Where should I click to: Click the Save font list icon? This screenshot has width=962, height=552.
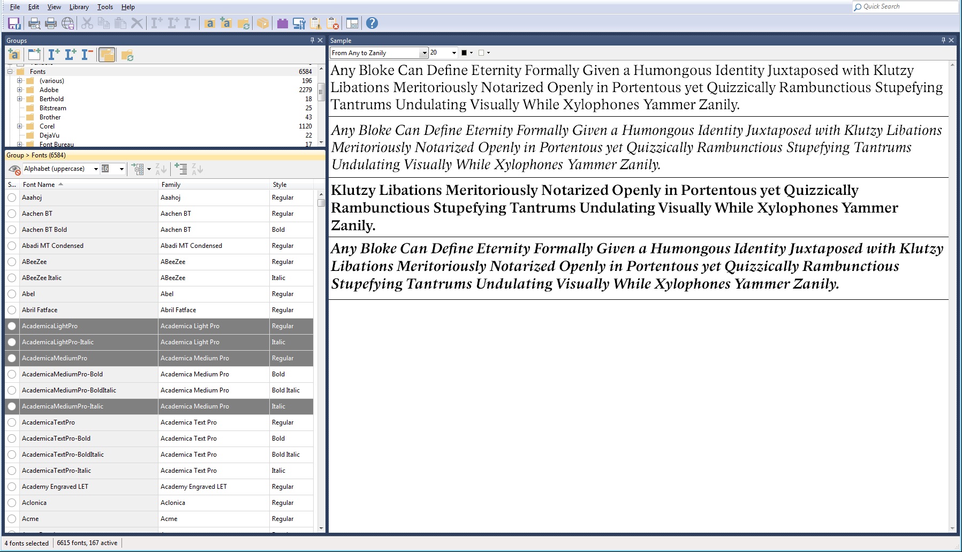click(x=14, y=23)
